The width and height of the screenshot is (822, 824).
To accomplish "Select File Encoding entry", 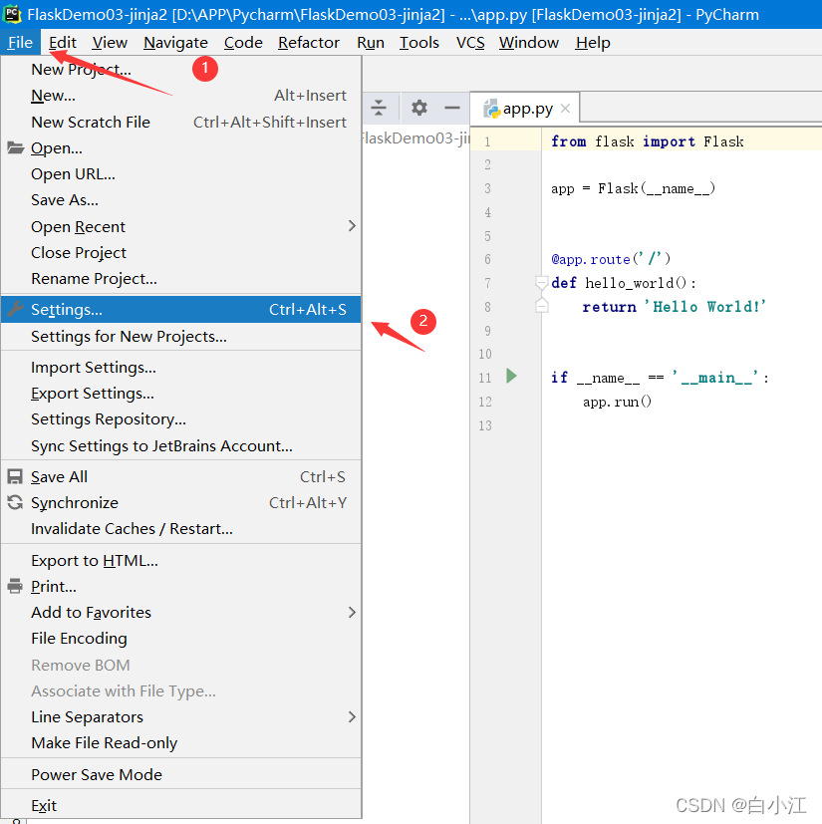I will pos(180,639).
